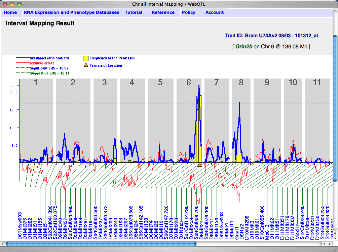Image resolution: width=338 pixels, height=252 pixels.
Task: Click the orange triangle Transcript Location legend icon
Action: (85, 65)
